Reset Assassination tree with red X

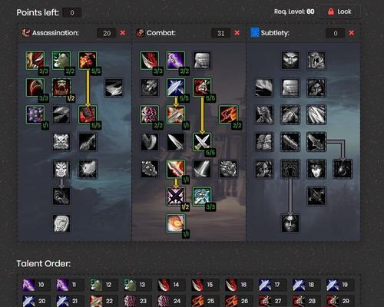[123, 33]
